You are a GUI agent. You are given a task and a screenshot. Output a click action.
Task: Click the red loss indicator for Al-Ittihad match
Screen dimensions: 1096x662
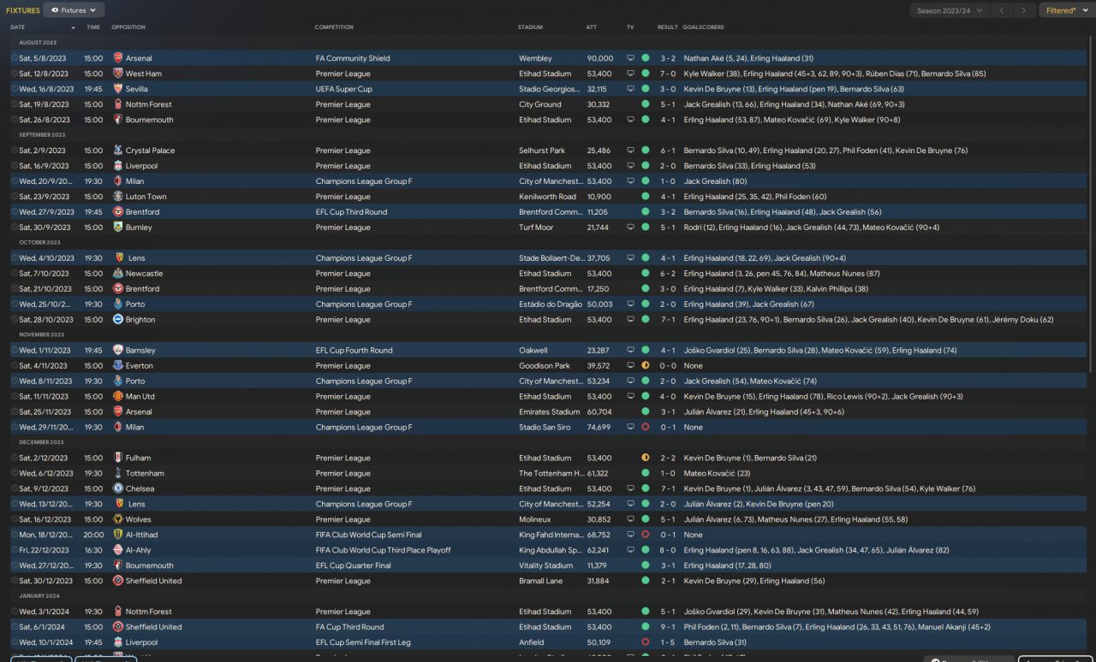point(645,535)
